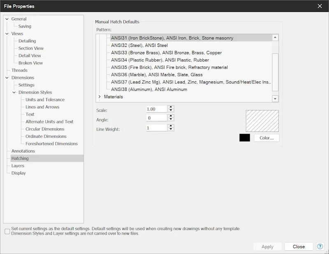Image resolution: width=329 pixels, height=254 pixels.
Task: Select ANSI32 (Steel) hatch pattern
Action: click(x=139, y=45)
